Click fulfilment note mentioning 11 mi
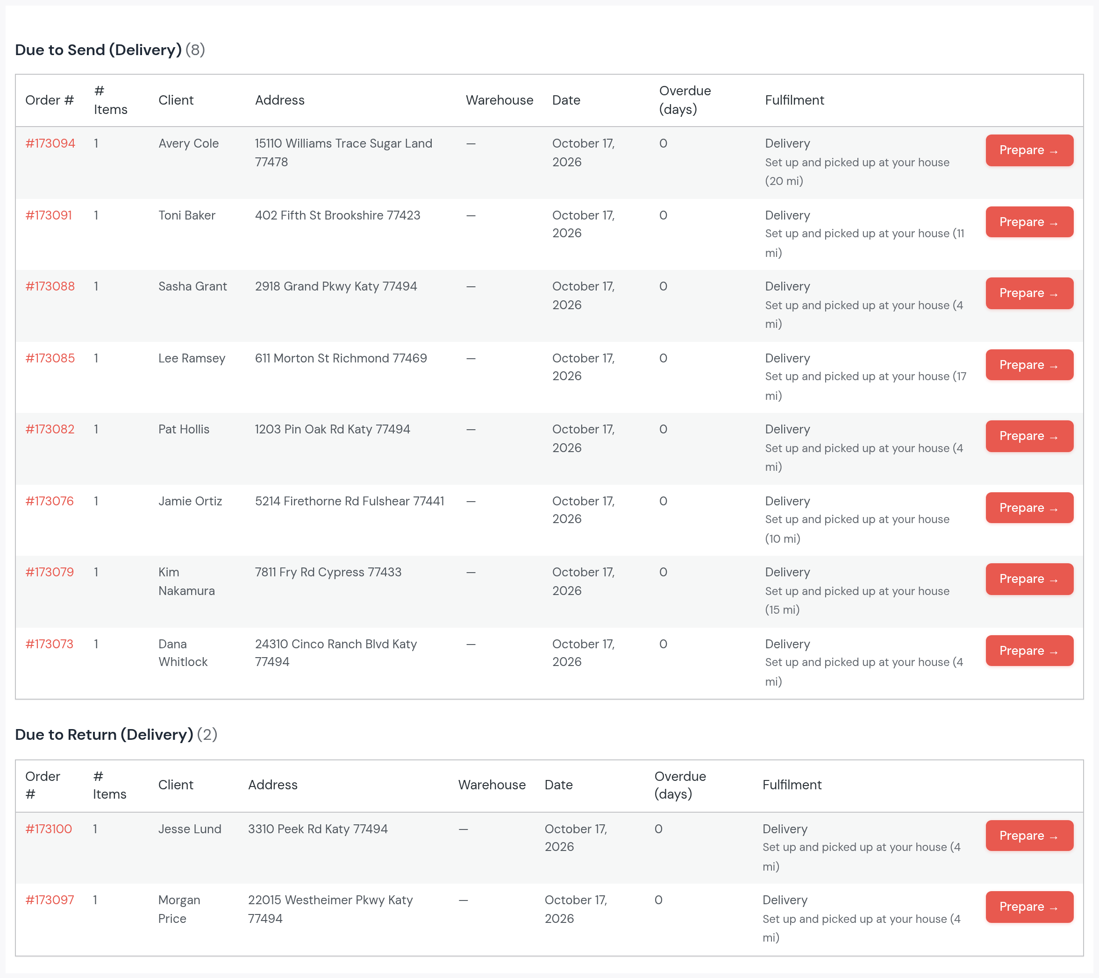This screenshot has height=978, width=1099. [864, 243]
